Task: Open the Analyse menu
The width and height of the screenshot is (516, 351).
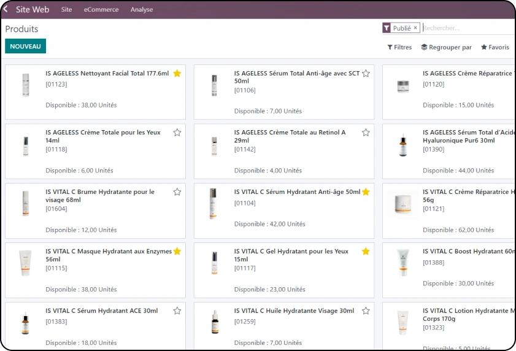Action: (142, 10)
